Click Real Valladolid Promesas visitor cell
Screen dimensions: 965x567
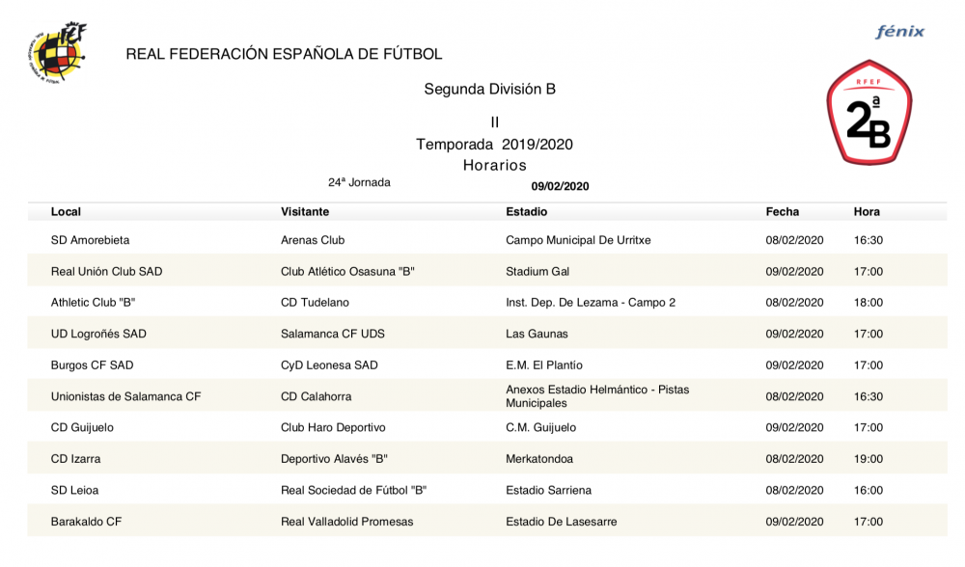click(x=346, y=522)
